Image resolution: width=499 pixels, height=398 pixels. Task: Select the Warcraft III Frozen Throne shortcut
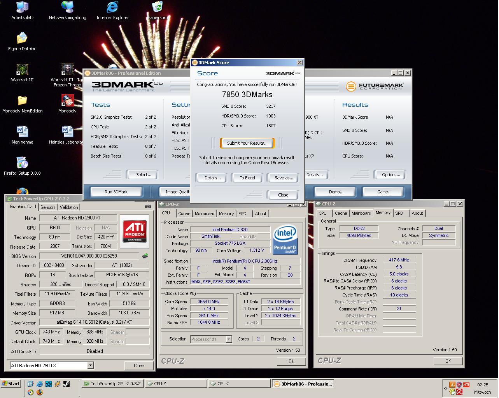67,75
